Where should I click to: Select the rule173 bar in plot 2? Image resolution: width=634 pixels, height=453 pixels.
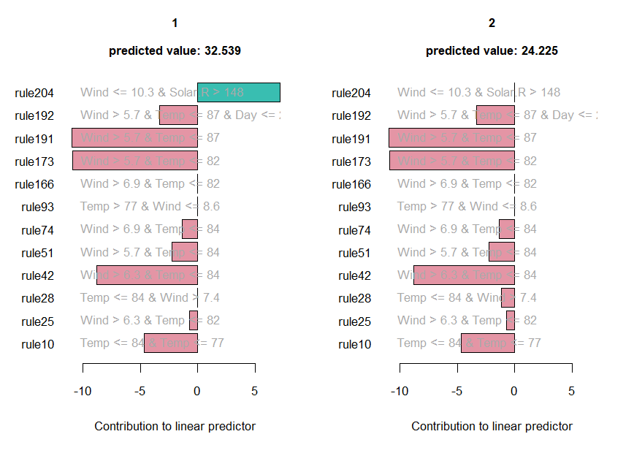coord(451,161)
